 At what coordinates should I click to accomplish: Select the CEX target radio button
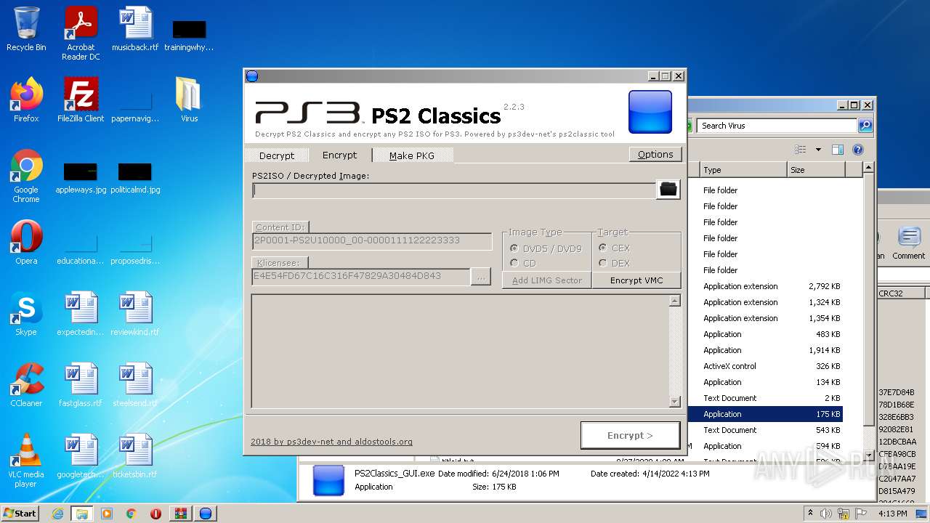coord(603,248)
